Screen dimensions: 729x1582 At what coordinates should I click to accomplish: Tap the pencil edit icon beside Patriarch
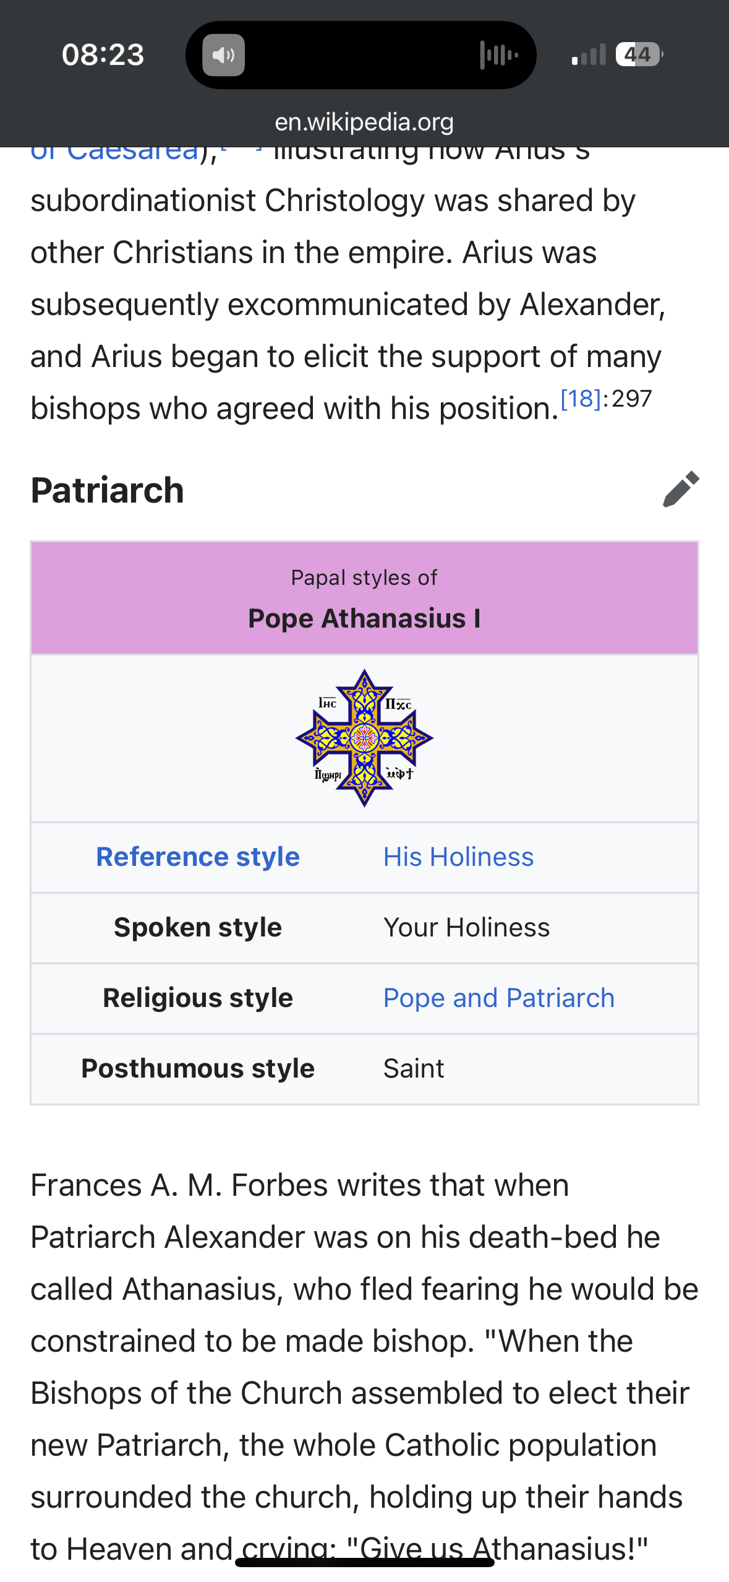(681, 489)
